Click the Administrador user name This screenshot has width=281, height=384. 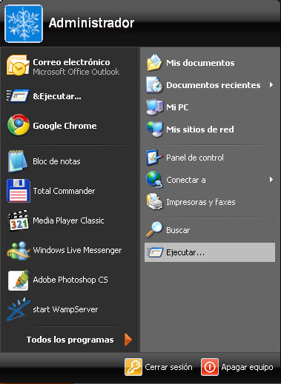click(x=91, y=23)
